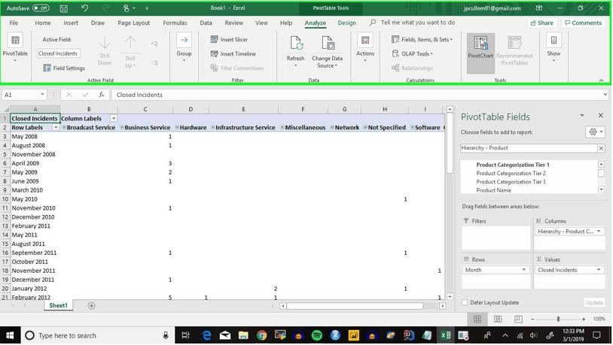
Task: Open the Show options button
Action: coord(554,48)
